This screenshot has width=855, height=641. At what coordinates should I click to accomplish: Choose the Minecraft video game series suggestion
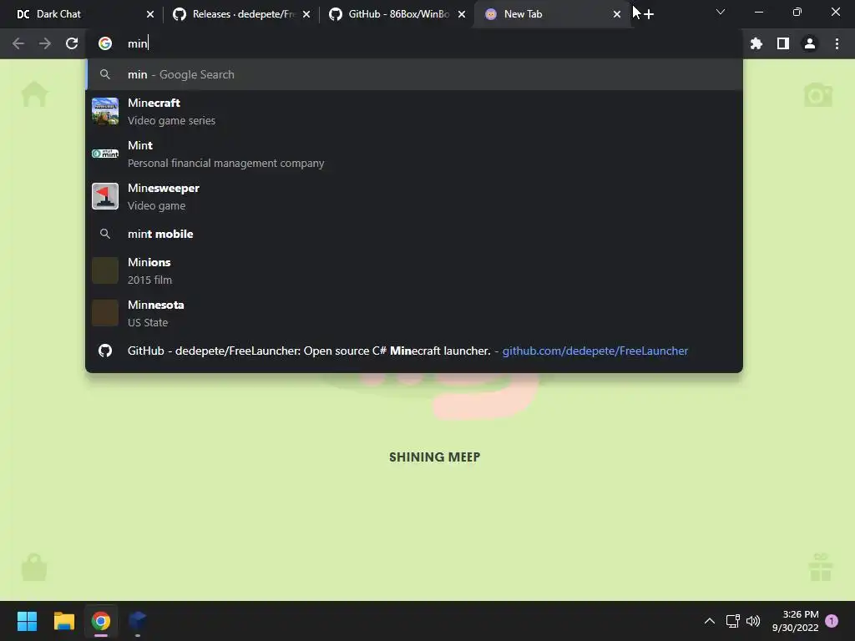pyautogui.click(x=414, y=111)
